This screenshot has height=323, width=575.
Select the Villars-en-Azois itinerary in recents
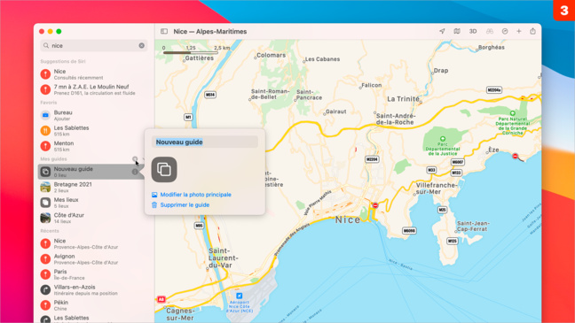(x=93, y=289)
